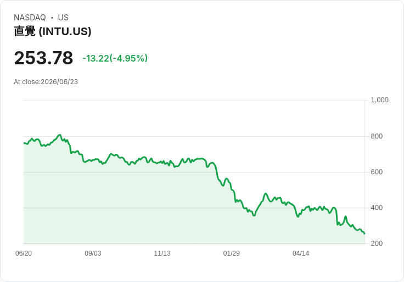Screen dimensions: 404x282
Task: Click the 04/14 date axis label
Action: click(x=301, y=253)
